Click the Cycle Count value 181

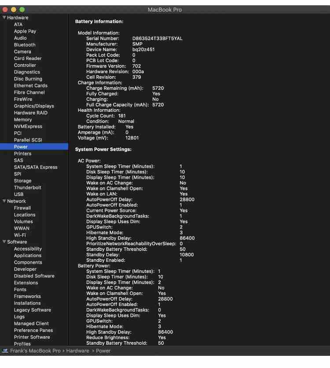122,116
